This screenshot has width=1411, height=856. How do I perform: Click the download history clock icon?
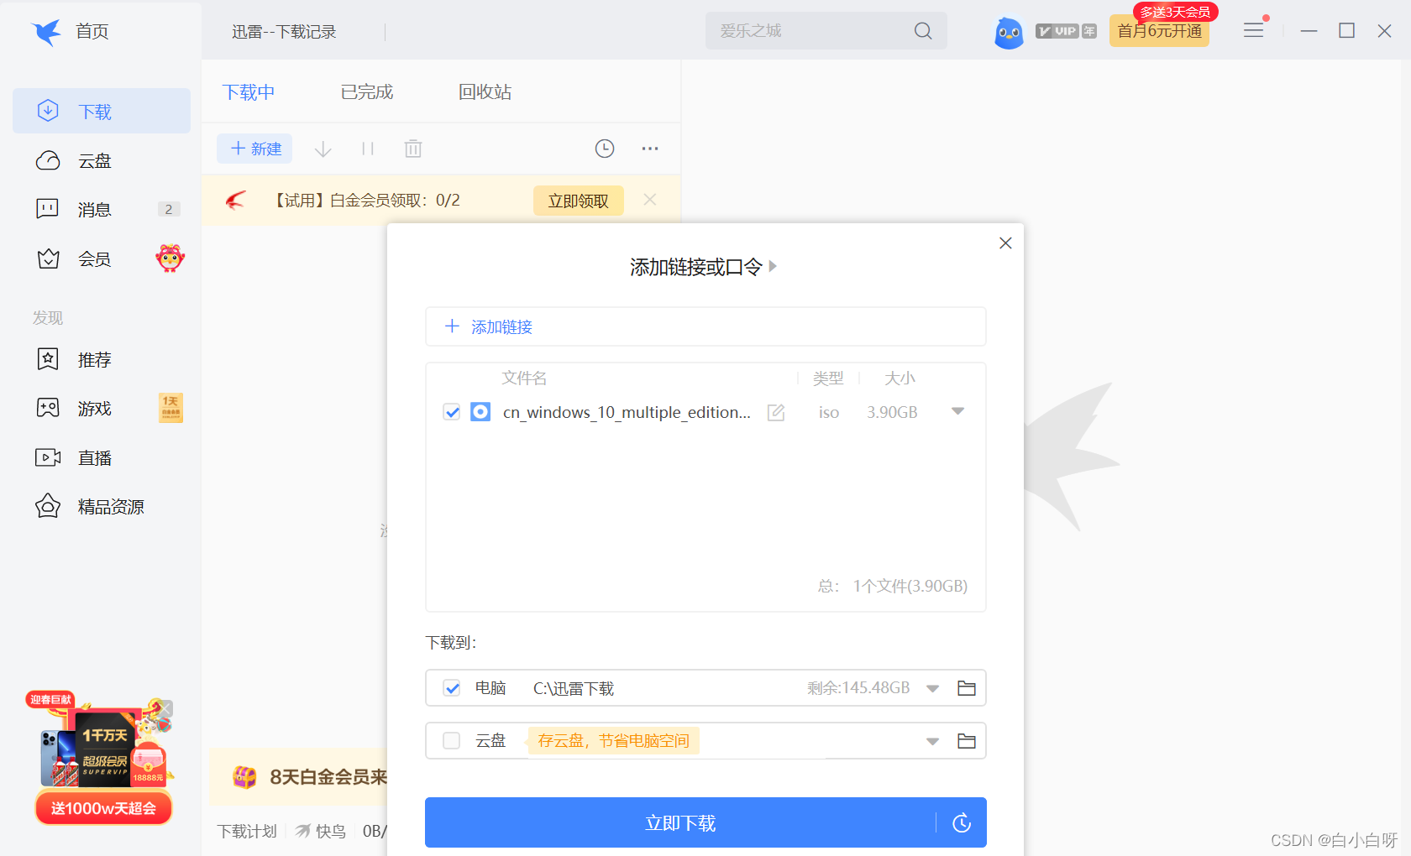pos(604,149)
